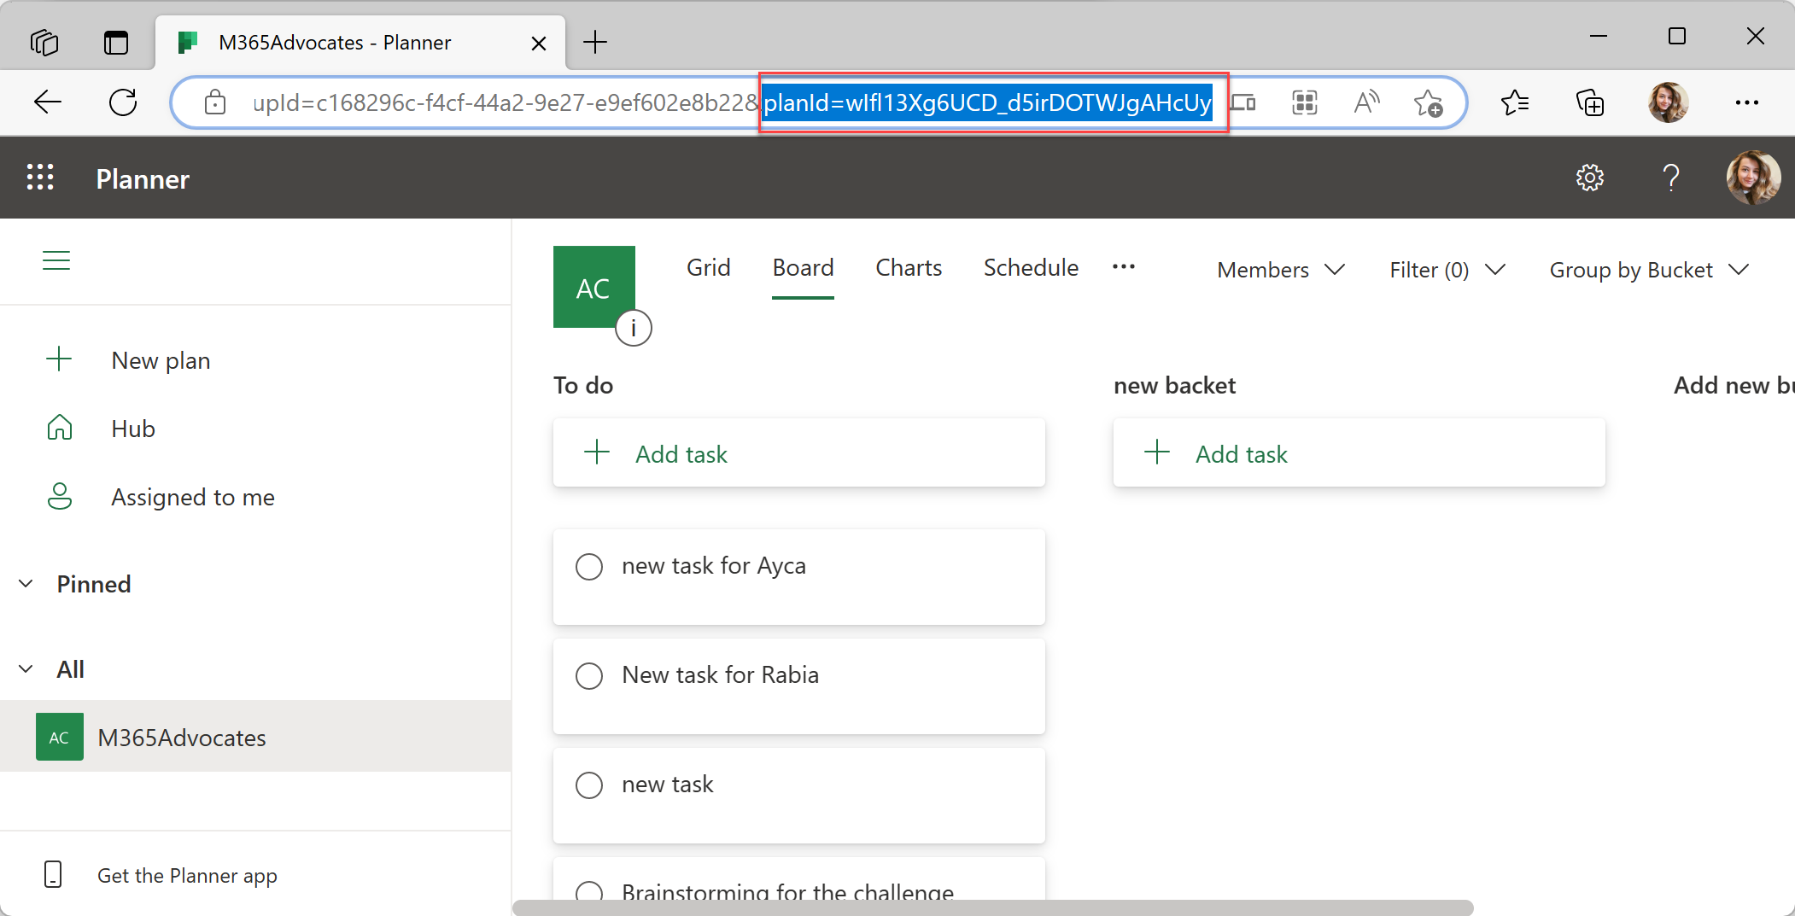Screen dimensions: 1795x916
Task: Collapse the All plans section
Action: 26,669
